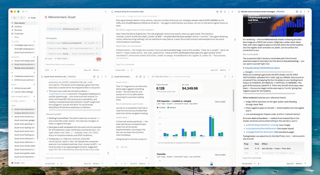Open the binoculars icon in Analyze skill pane header

217,12
